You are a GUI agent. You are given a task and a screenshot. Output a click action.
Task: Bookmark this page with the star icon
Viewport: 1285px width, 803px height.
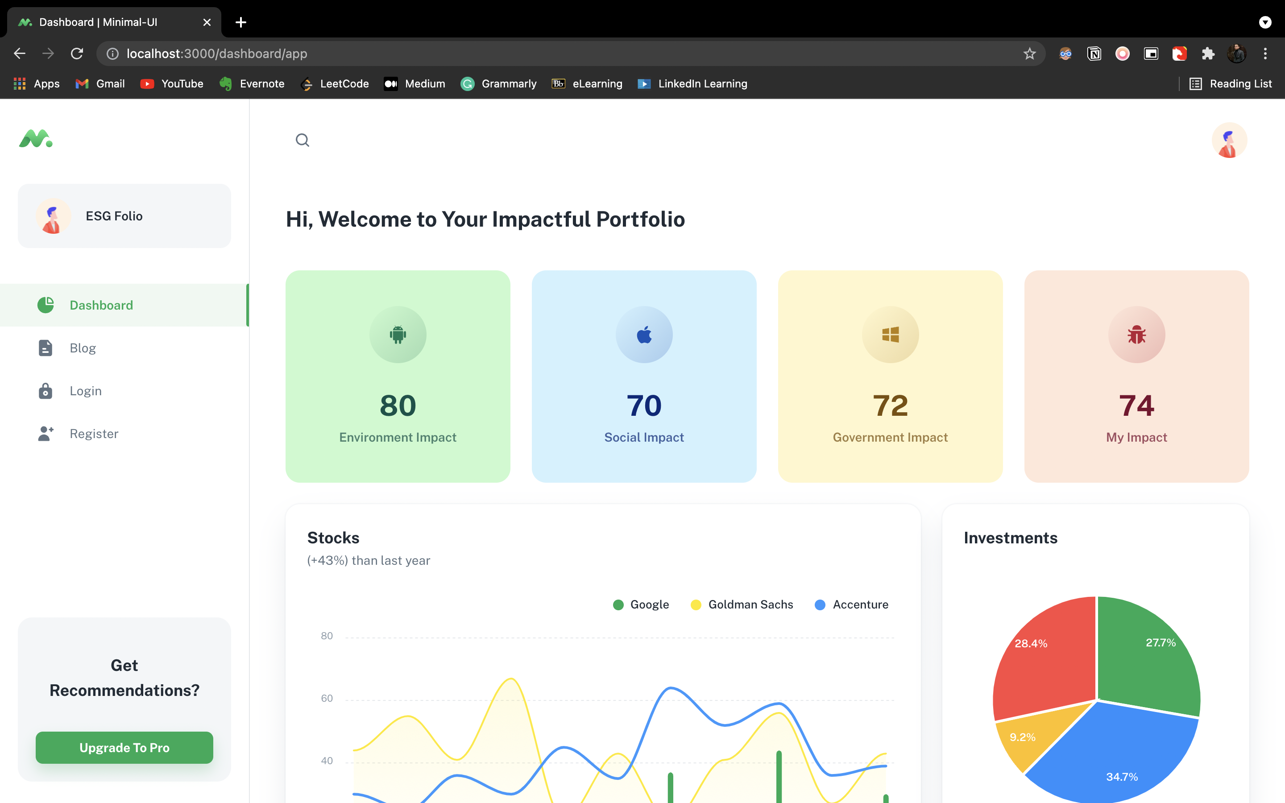coord(1030,54)
